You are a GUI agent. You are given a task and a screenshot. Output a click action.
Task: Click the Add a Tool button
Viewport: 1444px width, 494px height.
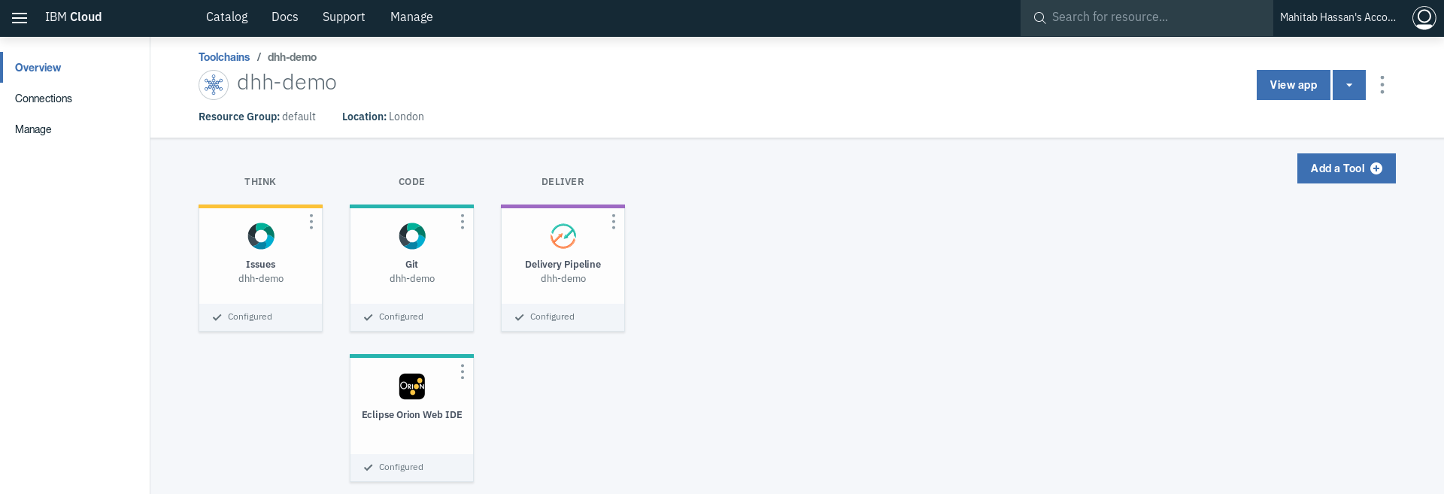tap(1346, 168)
